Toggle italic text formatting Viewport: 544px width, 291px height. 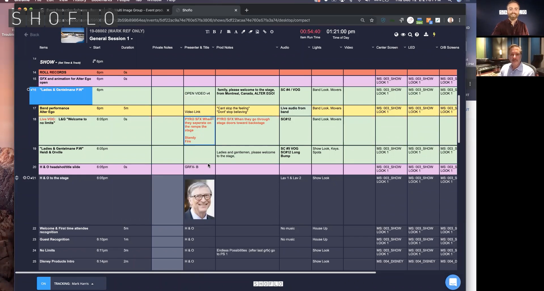click(221, 32)
